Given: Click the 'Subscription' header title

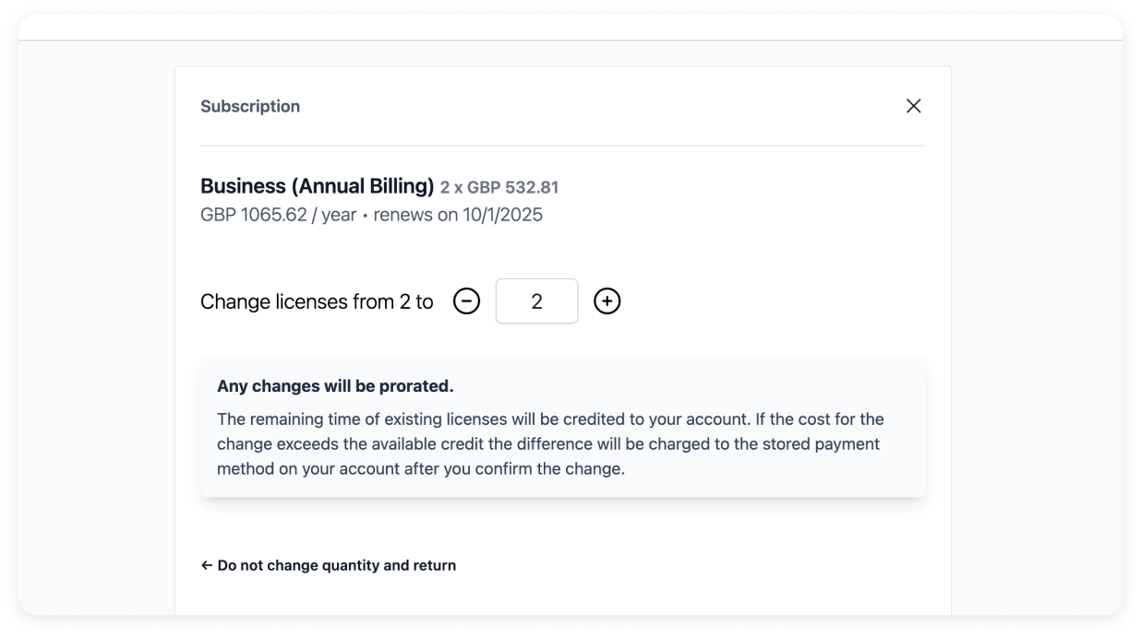Looking at the screenshot, I should coord(250,106).
